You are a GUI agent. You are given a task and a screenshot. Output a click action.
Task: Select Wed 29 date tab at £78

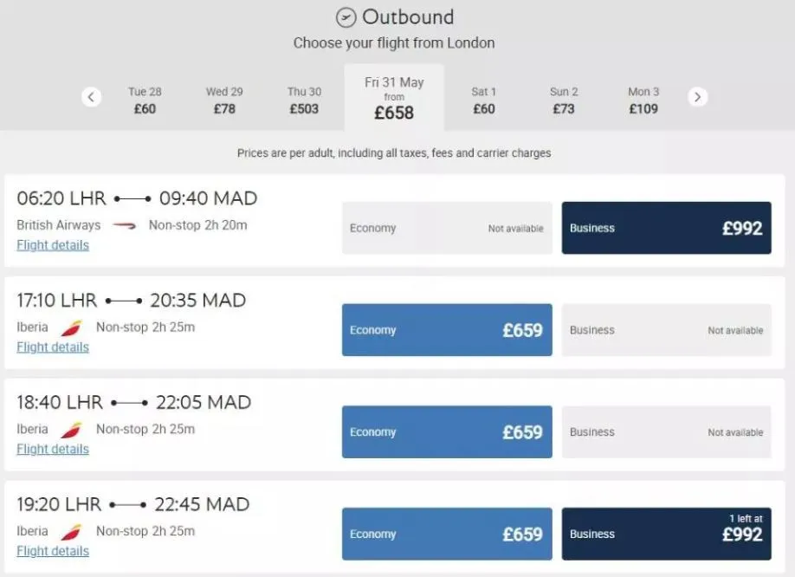[224, 100]
